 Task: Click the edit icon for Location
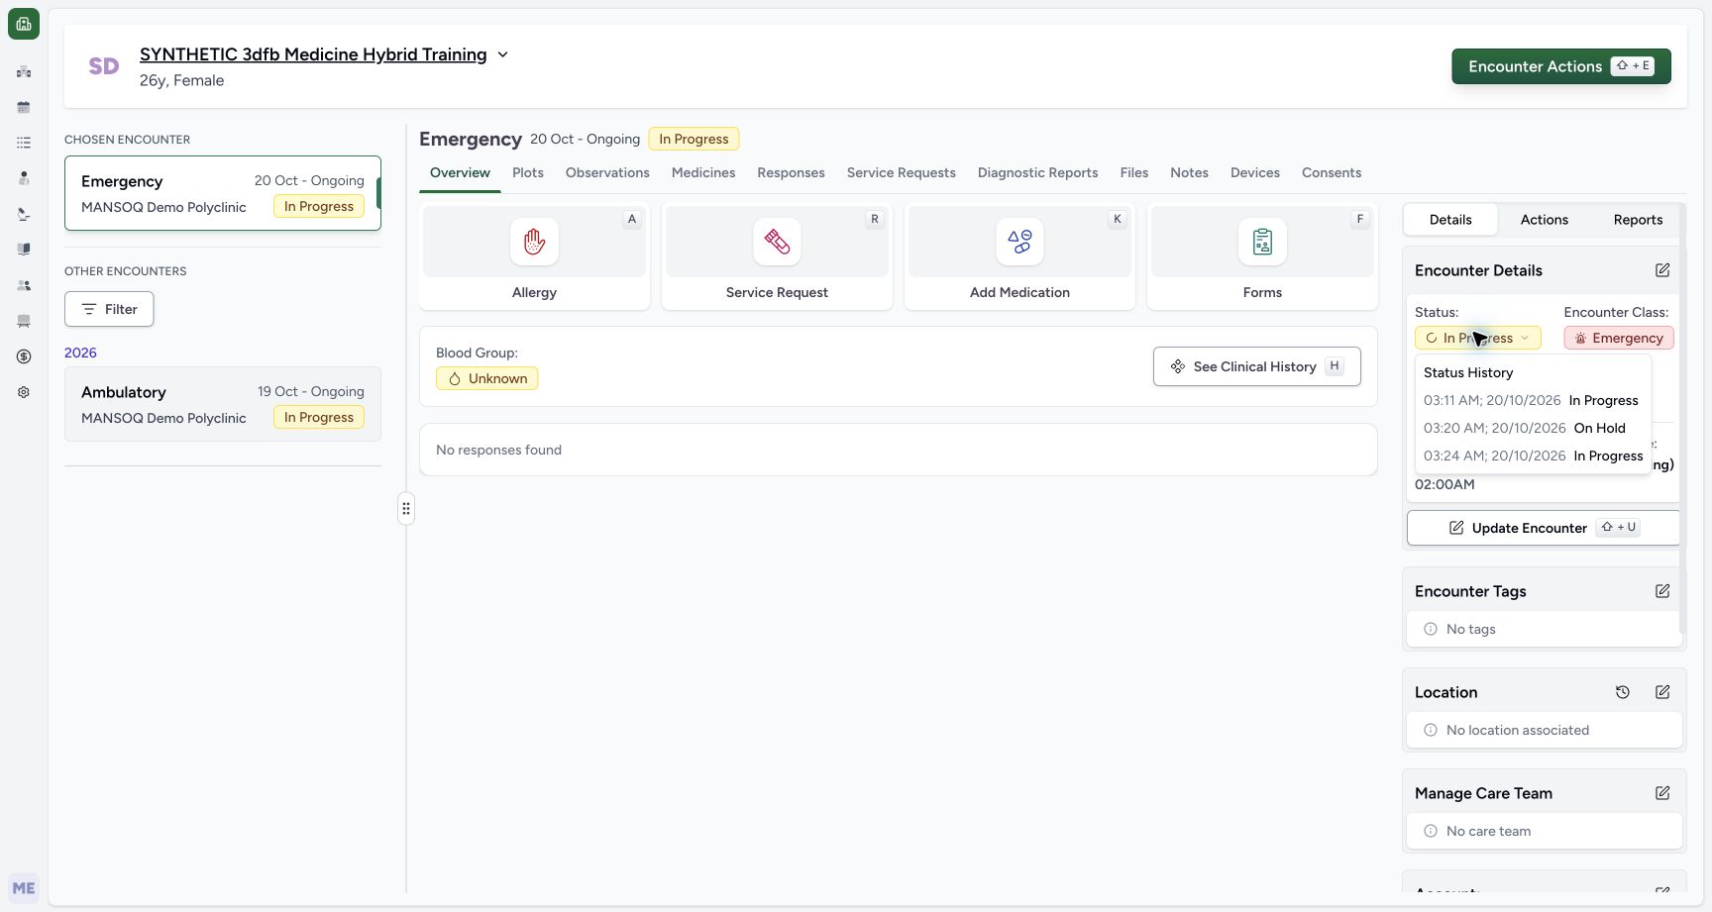click(x=1662, y=692)
